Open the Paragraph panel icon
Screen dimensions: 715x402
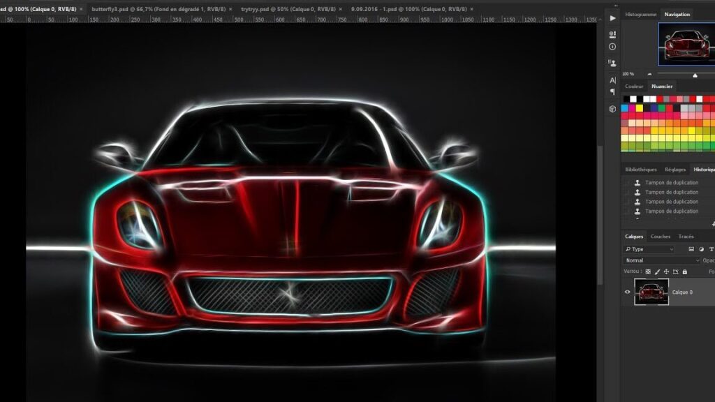612,91
